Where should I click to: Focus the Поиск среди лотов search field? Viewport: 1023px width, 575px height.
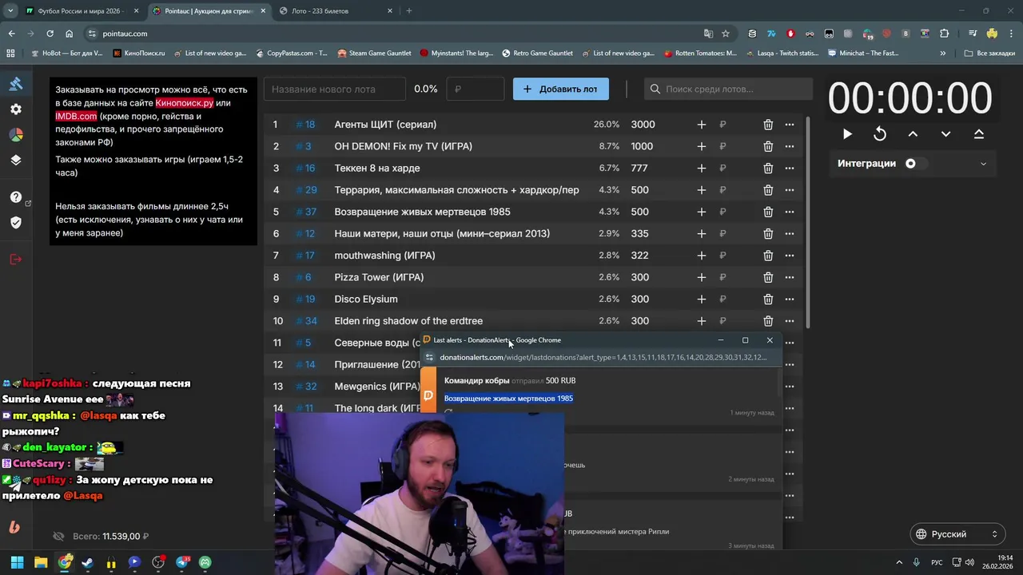point(728,89)
